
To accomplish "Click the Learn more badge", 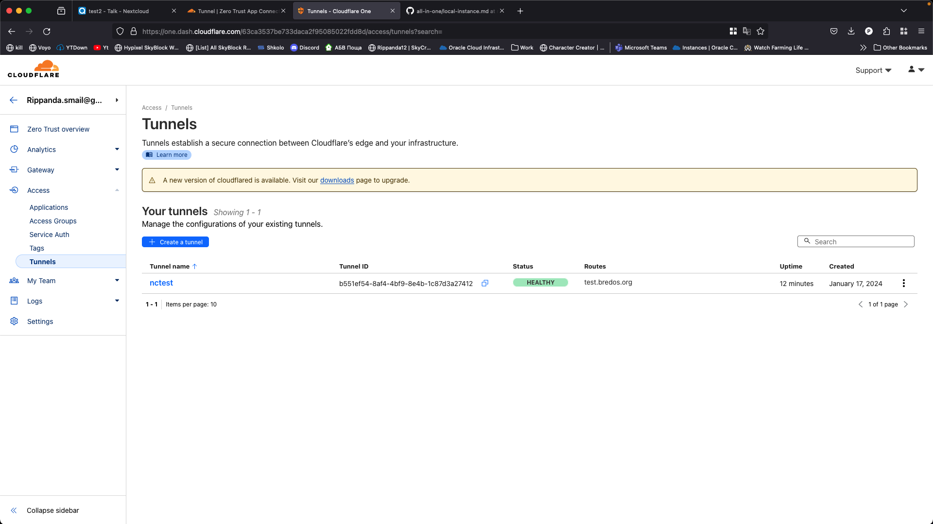I will click(x=167, y=155).
